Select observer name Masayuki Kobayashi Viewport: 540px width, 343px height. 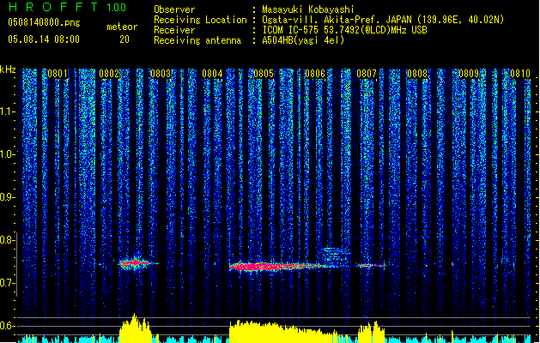[308, 9]
